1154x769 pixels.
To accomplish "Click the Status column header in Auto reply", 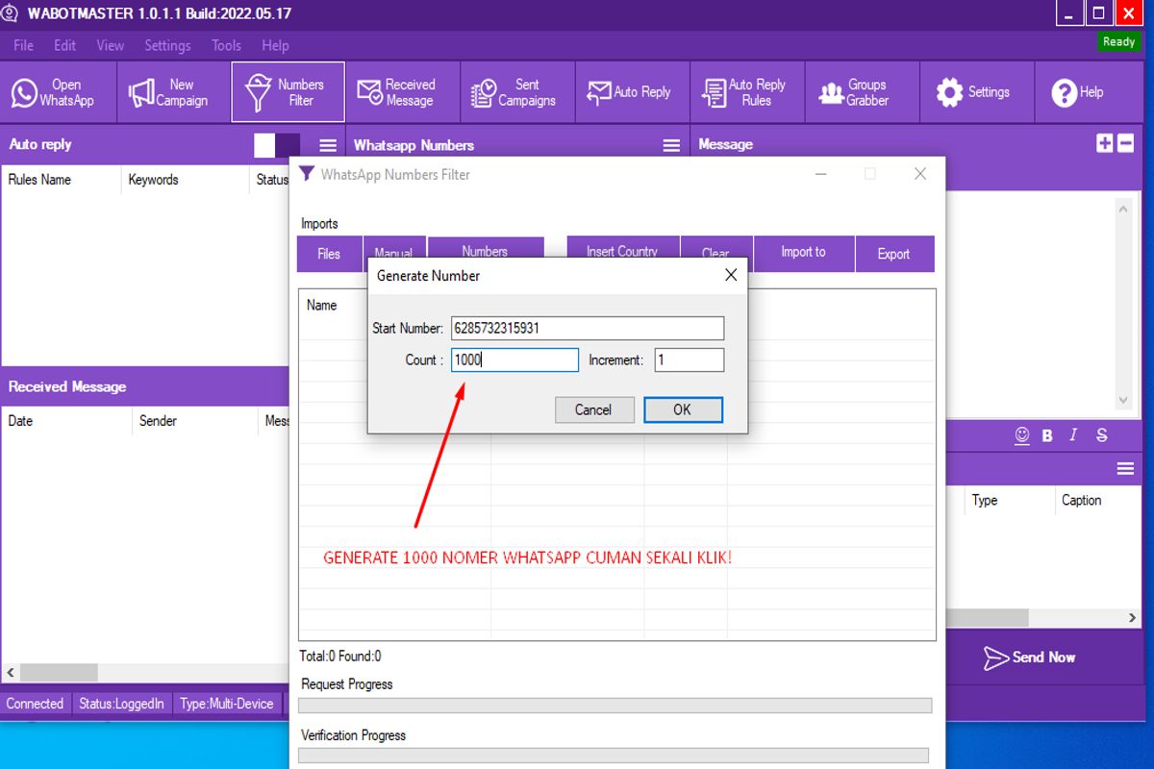I will (x=271, y=180).
